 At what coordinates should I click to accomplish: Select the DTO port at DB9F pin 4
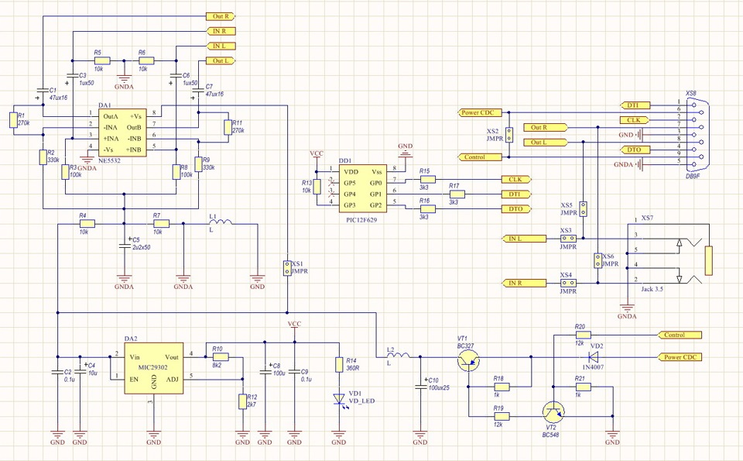coord(635,150)
